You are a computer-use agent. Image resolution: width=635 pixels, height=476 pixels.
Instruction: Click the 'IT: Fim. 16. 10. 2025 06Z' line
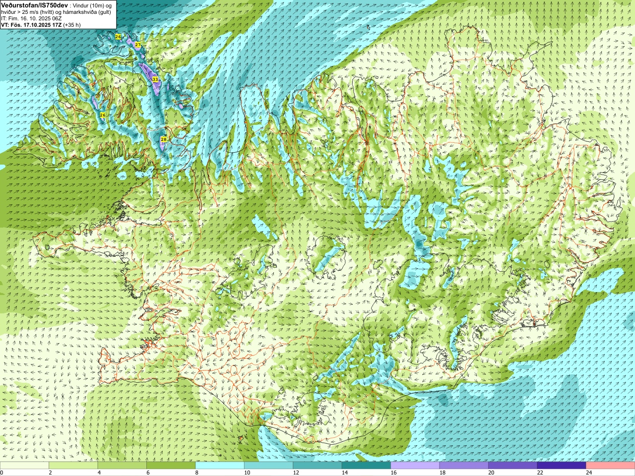(x=31, y=18)
